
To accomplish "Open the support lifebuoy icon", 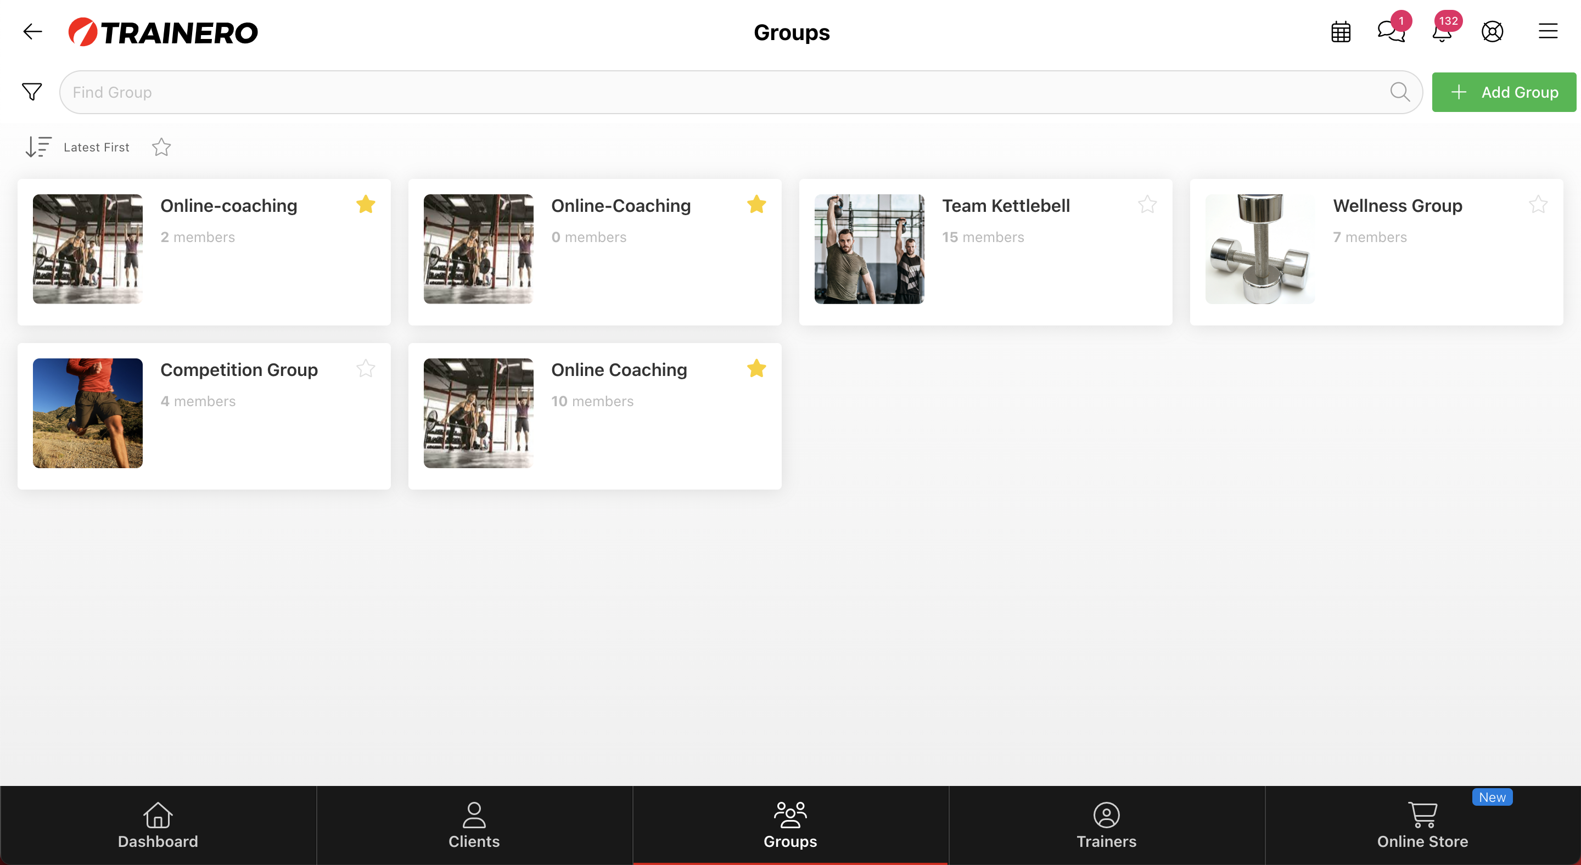I will 1492,32.
